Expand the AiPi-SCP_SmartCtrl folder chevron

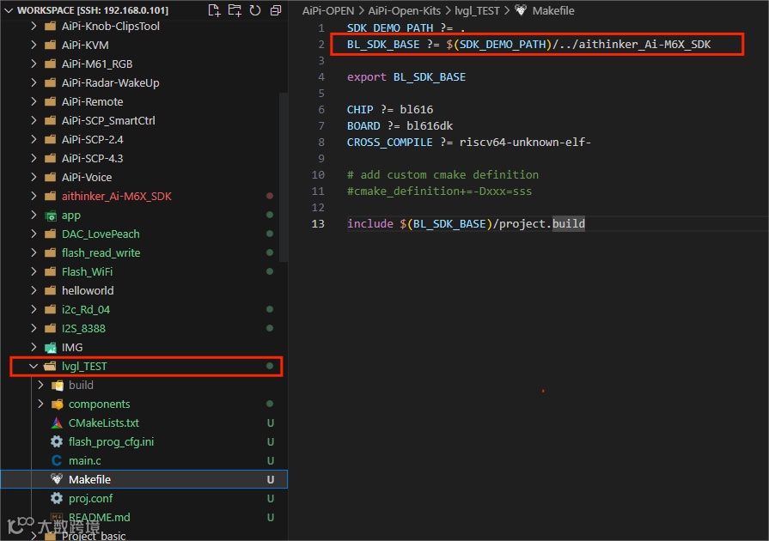pos(34,120)
